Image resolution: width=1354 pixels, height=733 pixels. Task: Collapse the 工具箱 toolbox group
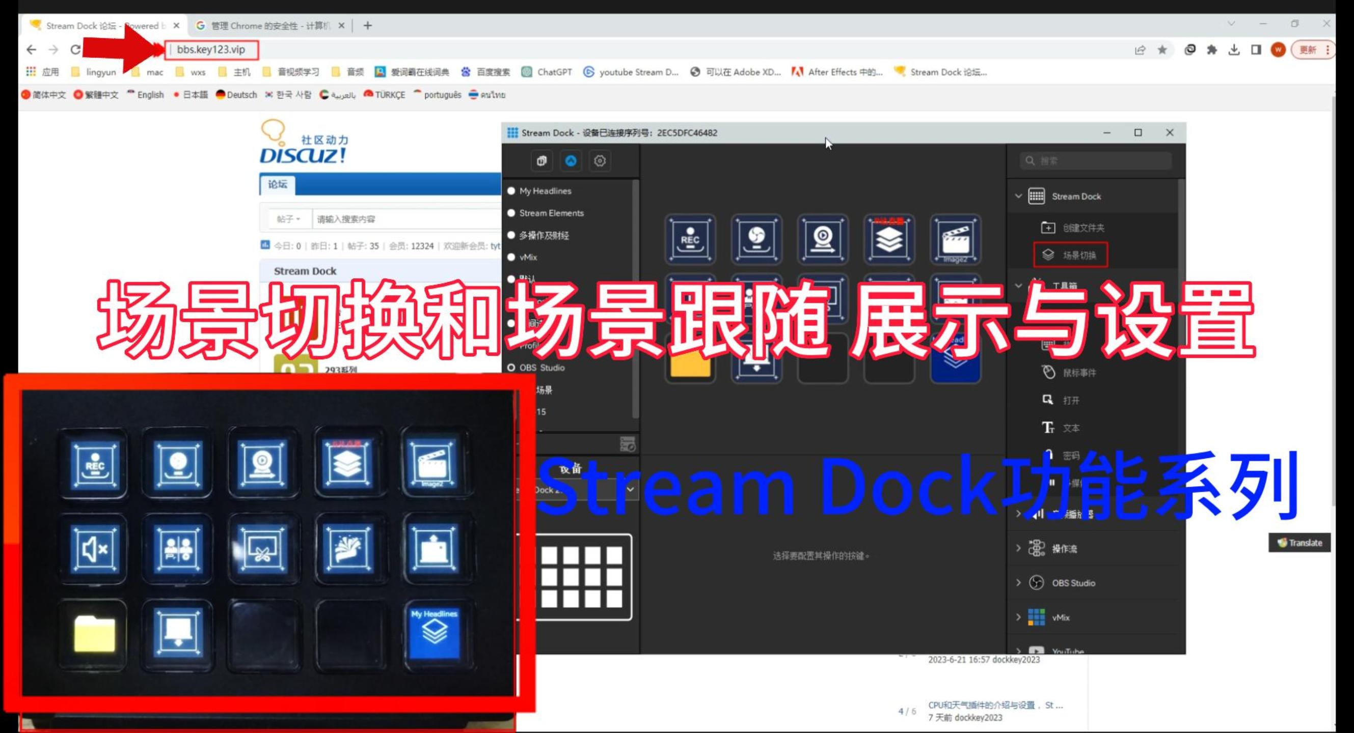1019,285
